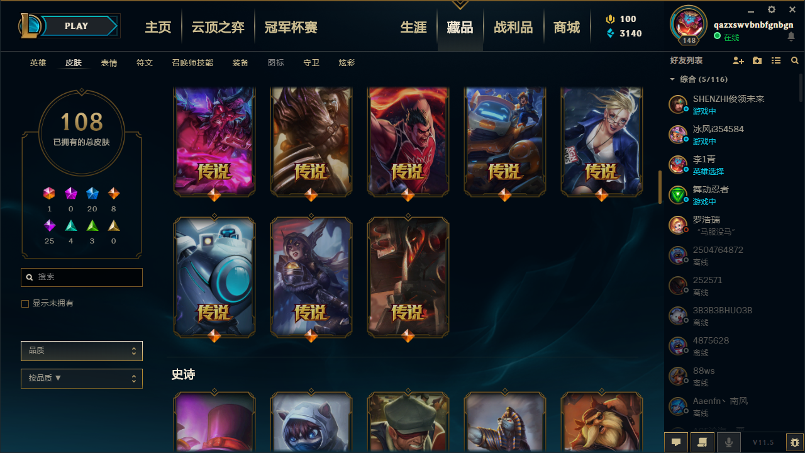Click the PLAY button
The width and height of the screenshot is (805, 453).
click(x=77, y=26)
